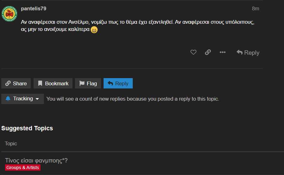This screenshot has width=284, height=175.
Task: Bookmark this topic
Action: click(x=53, y=83)
